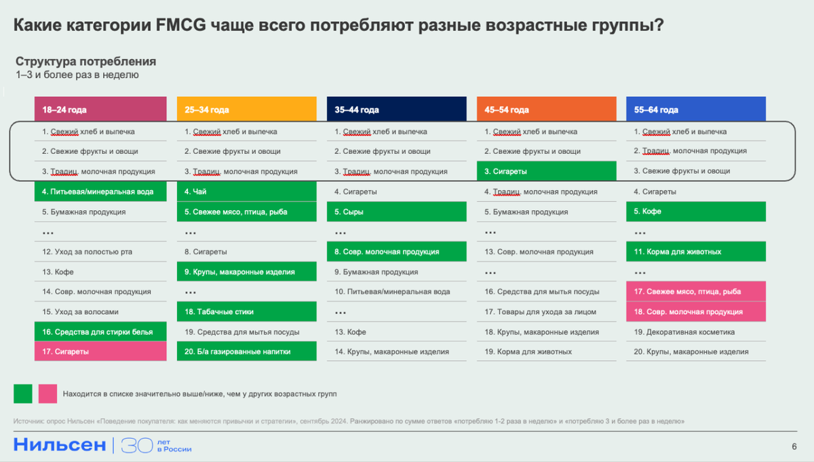Select the green 'Кофе' highlight in 55–64 column
Image resolution: width=814 pixels, height=462 pixels.
point(696,211)
